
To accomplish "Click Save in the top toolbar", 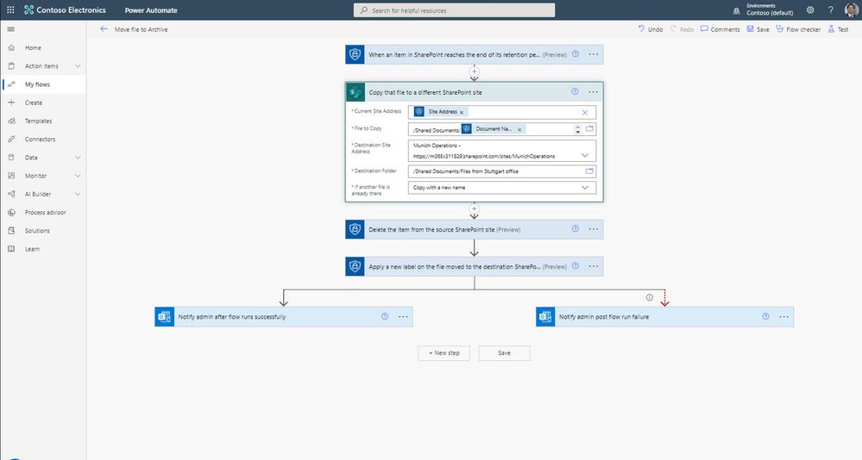I will pos(758,29).
